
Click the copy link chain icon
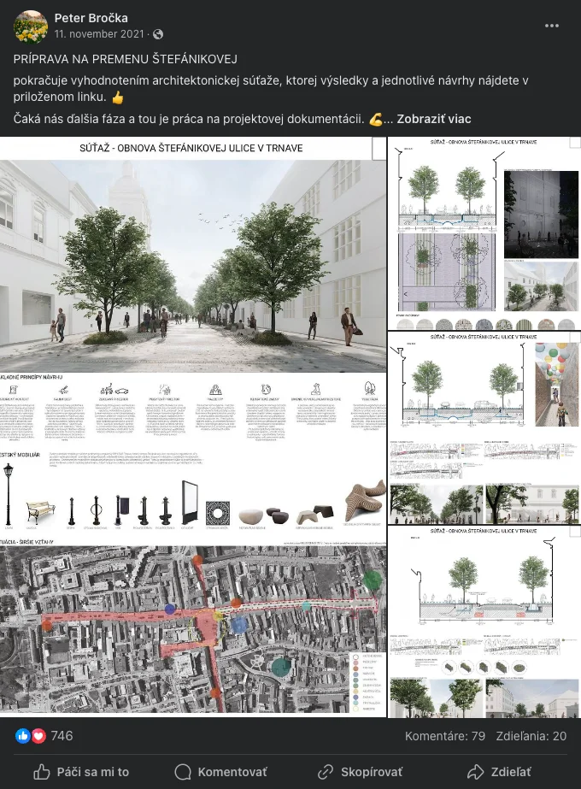point(325,772)
